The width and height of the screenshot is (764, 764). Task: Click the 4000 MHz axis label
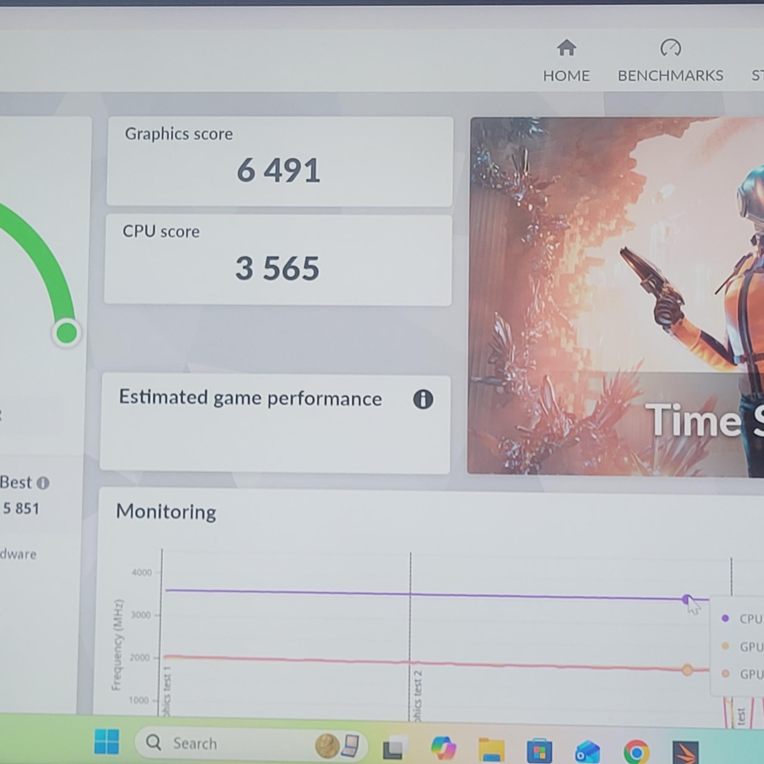(x=141, y=572)
